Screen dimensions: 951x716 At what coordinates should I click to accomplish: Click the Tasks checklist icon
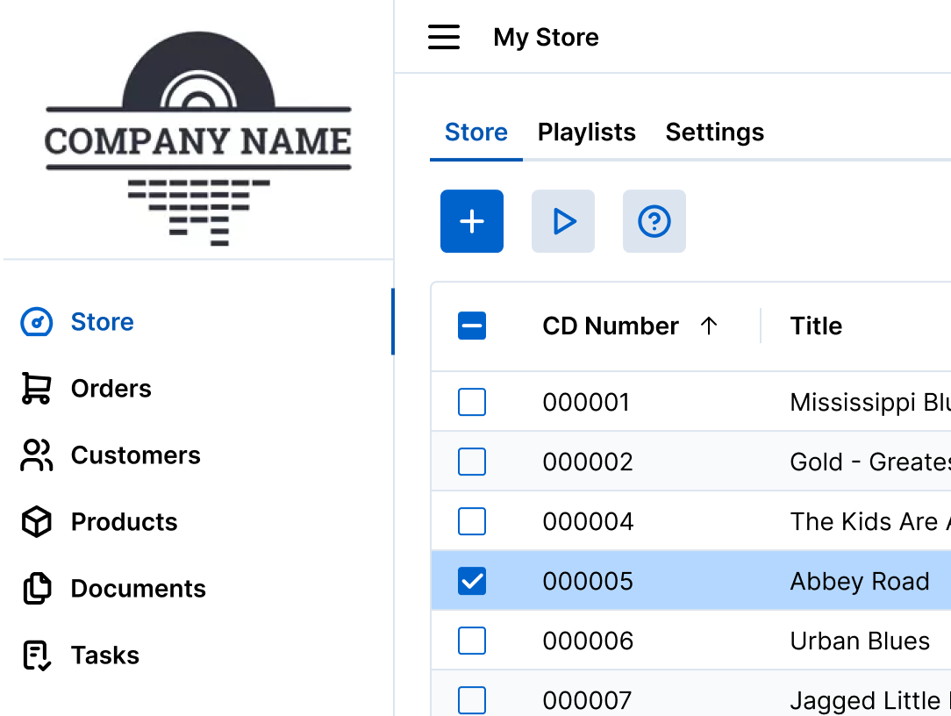click(x=36, y=655)
